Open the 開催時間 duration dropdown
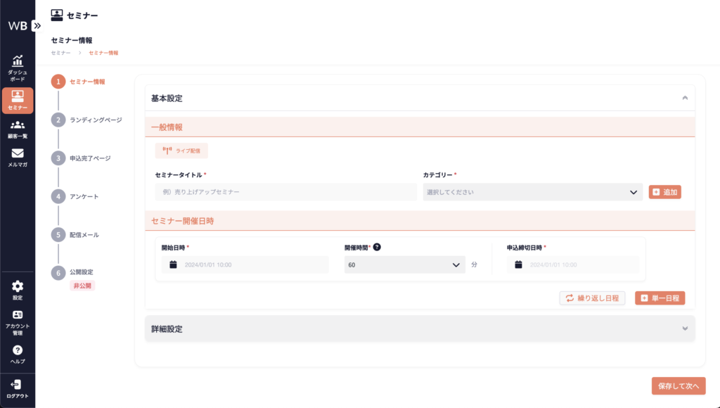Image resolution: width=720 pixels, height=408 pixels. 404,265
